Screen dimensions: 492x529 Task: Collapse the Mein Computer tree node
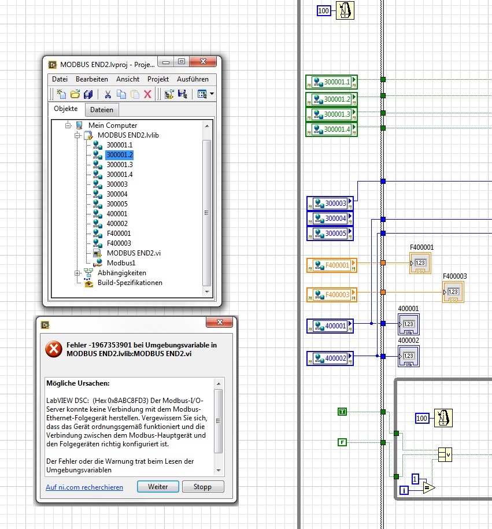[67, 125]
